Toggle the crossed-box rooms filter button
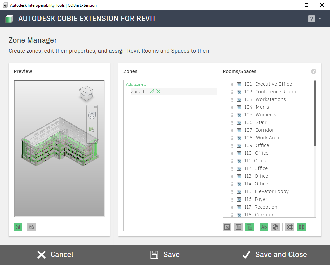Image resolution: width=330 pixels, height=265 pixels. coord(227,227)
